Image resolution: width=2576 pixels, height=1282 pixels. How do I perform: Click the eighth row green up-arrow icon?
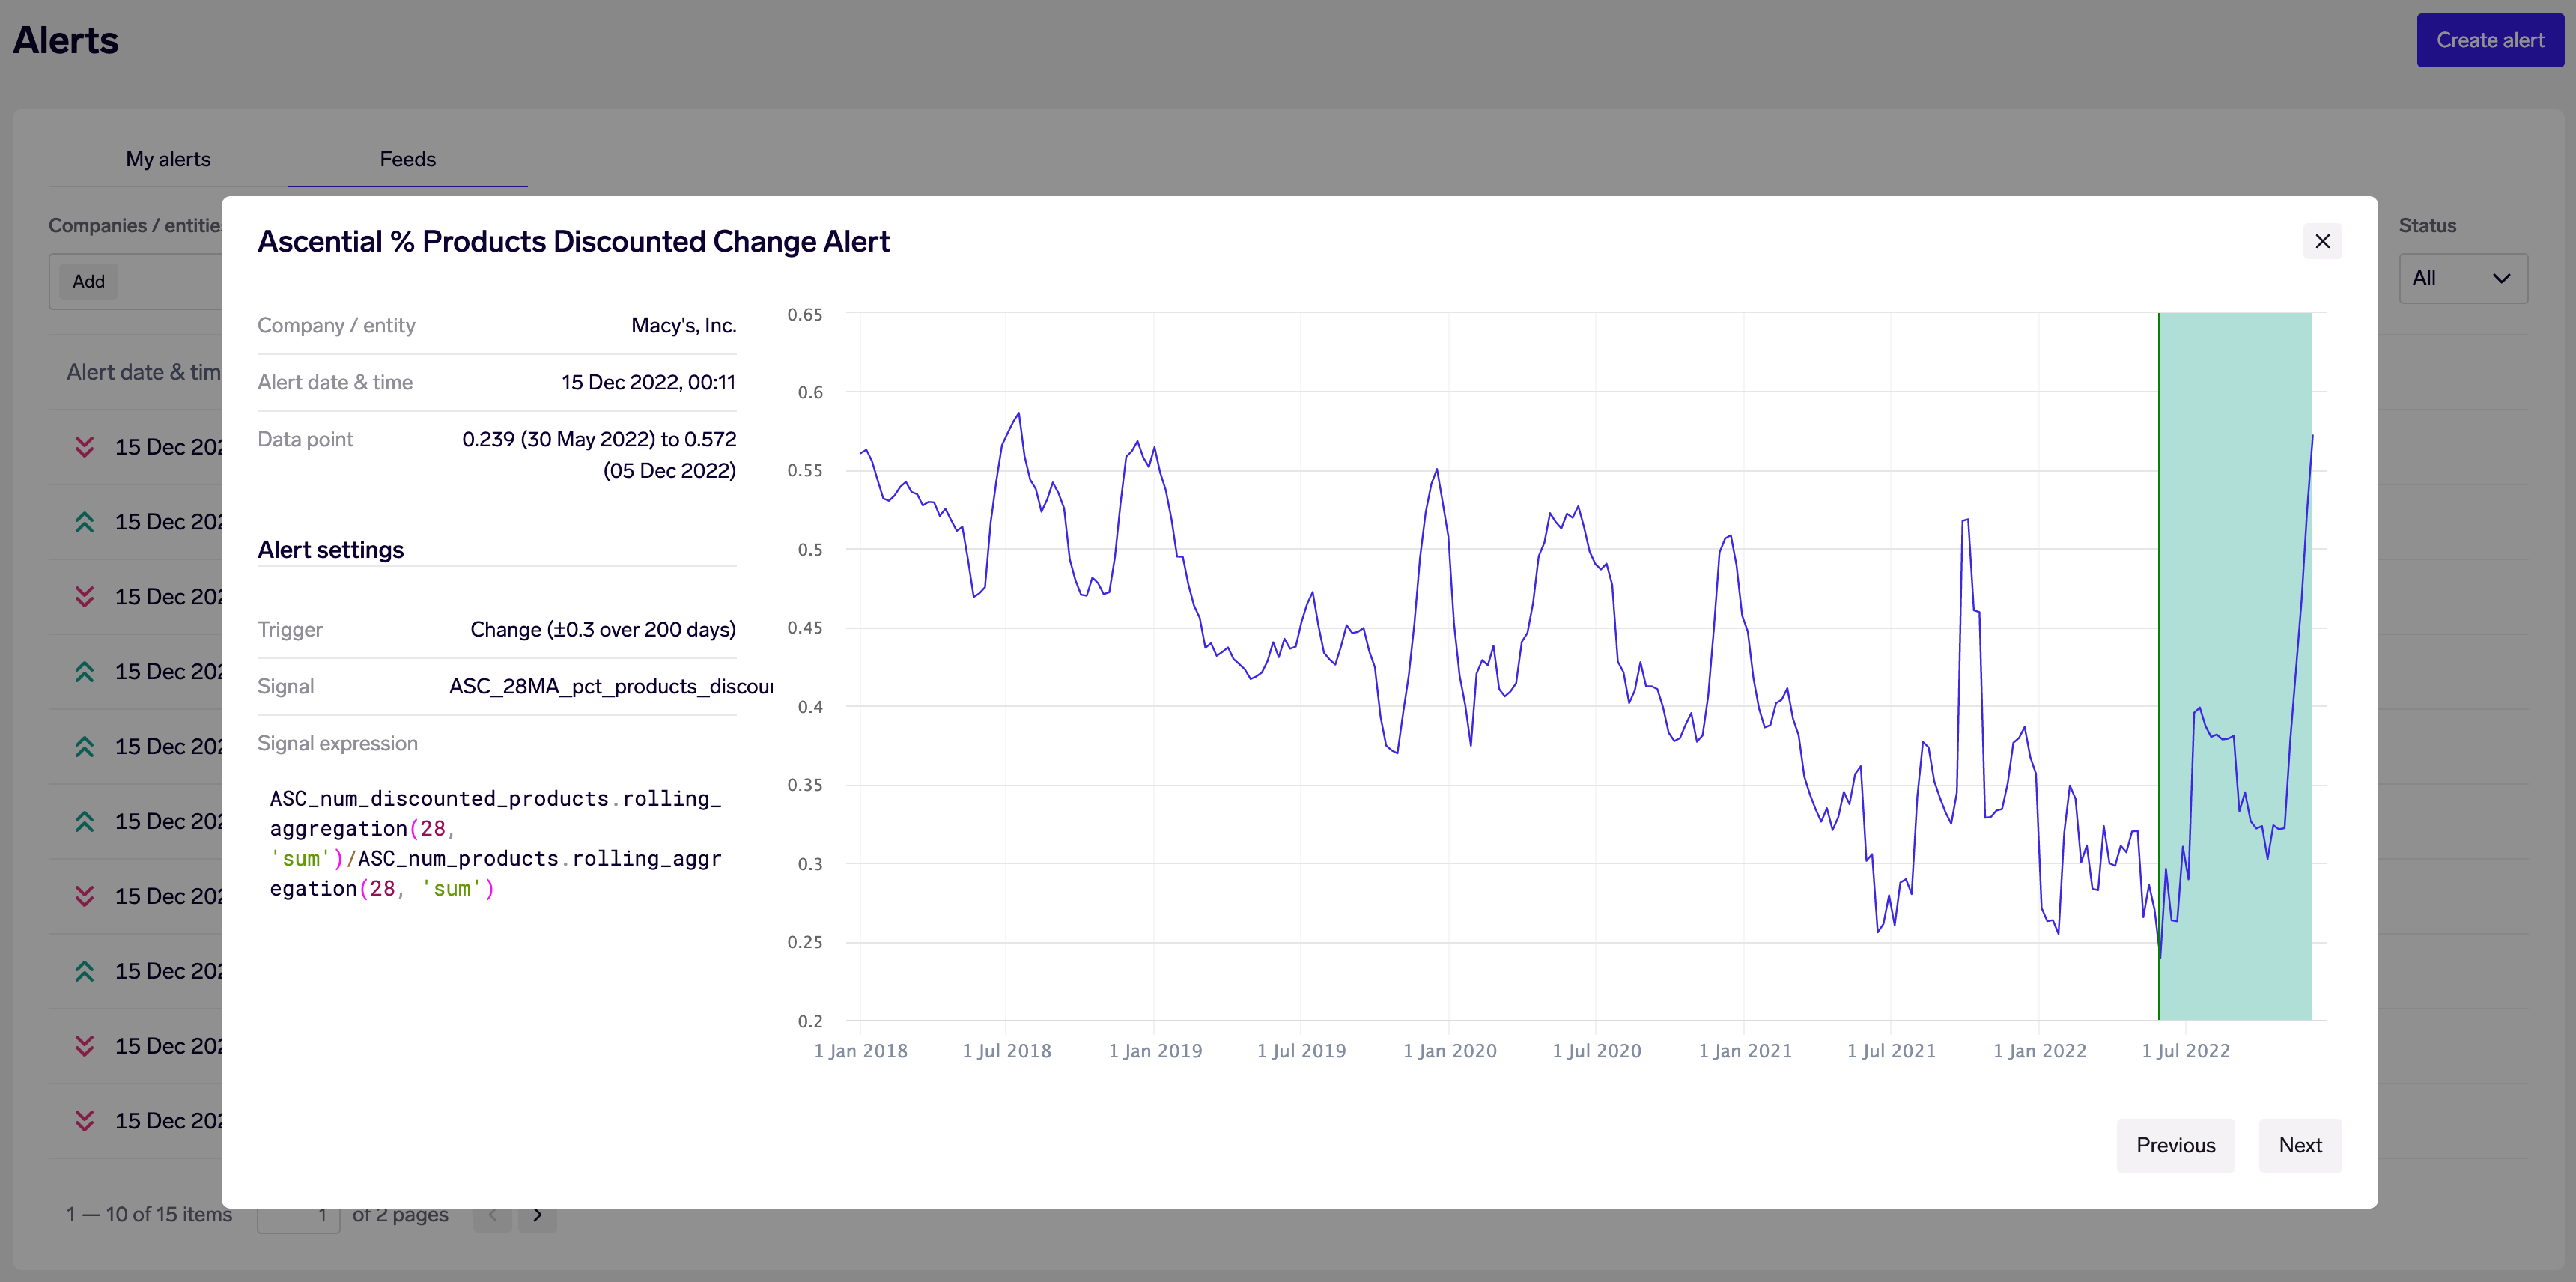point(85,971)
